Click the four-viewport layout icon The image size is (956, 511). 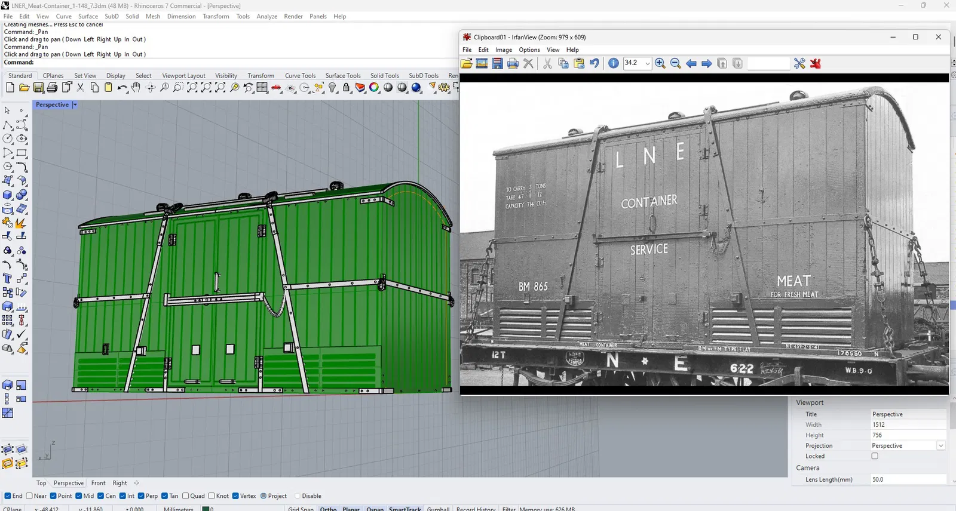pyautogui.click(x=262, y=88)
